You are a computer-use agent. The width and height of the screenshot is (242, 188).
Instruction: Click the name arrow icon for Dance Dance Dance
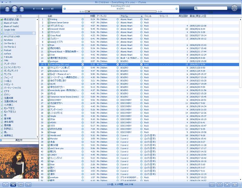[83, 23]
